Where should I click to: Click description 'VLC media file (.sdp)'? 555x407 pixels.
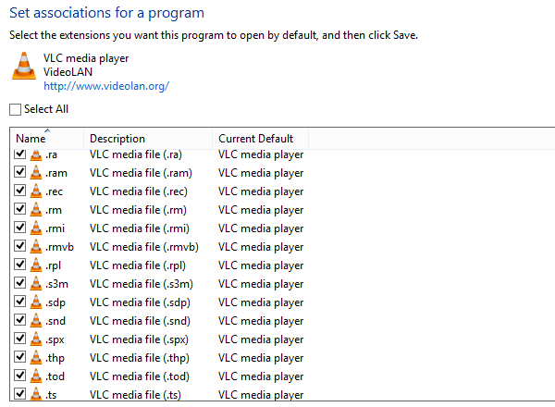[x=140, y=302]
